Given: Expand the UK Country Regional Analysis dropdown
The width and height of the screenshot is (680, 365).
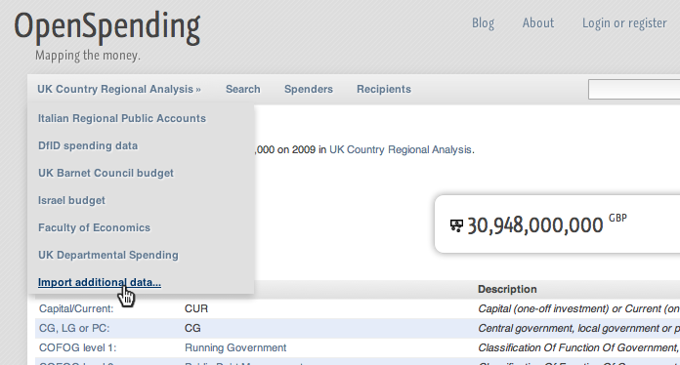Looking at the screenshot, I should click(x=119, y=89).
